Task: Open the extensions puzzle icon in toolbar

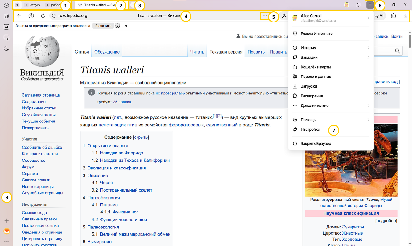Action: (x=394, y=16)
